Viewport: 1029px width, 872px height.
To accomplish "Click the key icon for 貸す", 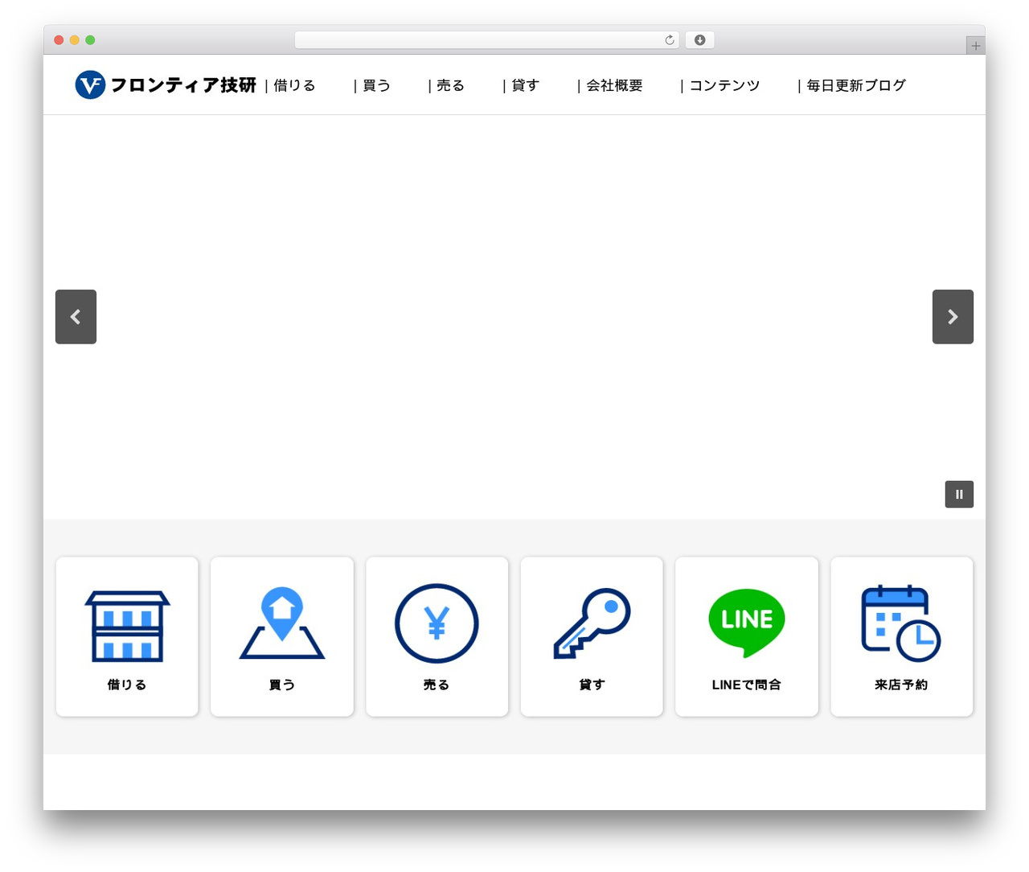I will [x=592, y=623].
